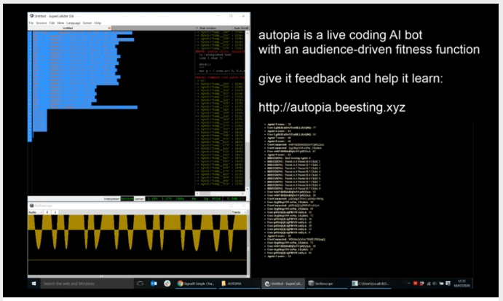The width and height of the screenshot is (503, 301).
Task: Click the Stethoscope waveform display
Action: (x=138, y=244)
